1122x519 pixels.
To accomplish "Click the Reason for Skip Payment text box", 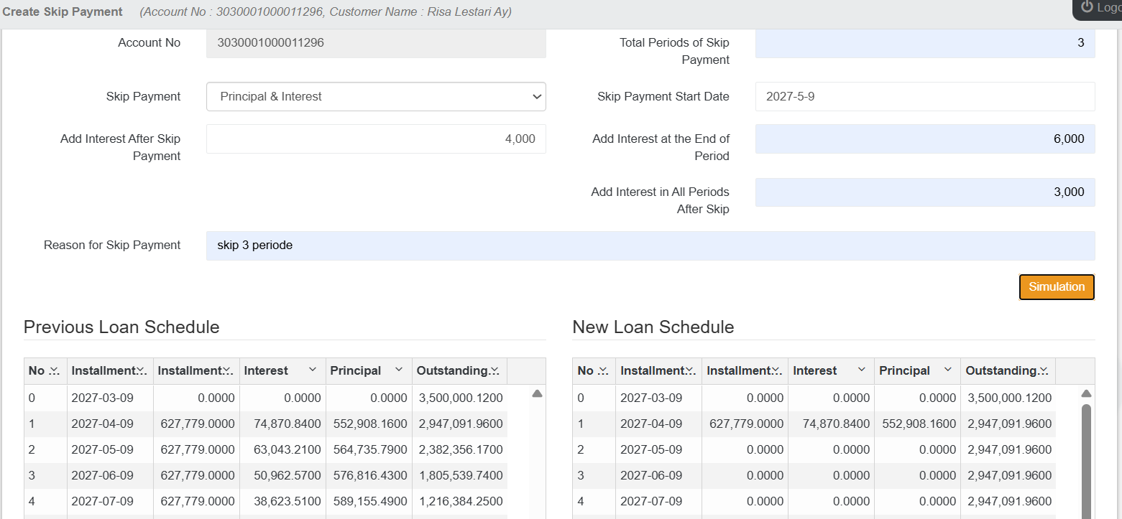I will pos(650,245).
